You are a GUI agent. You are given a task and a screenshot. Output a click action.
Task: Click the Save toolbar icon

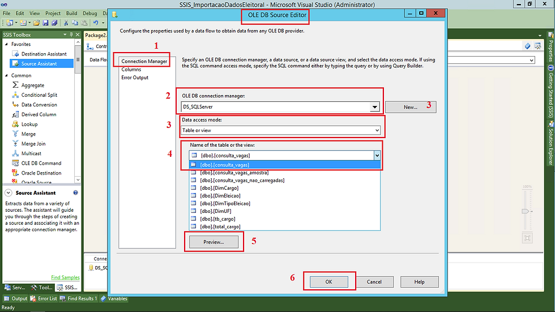pos(45,23)
